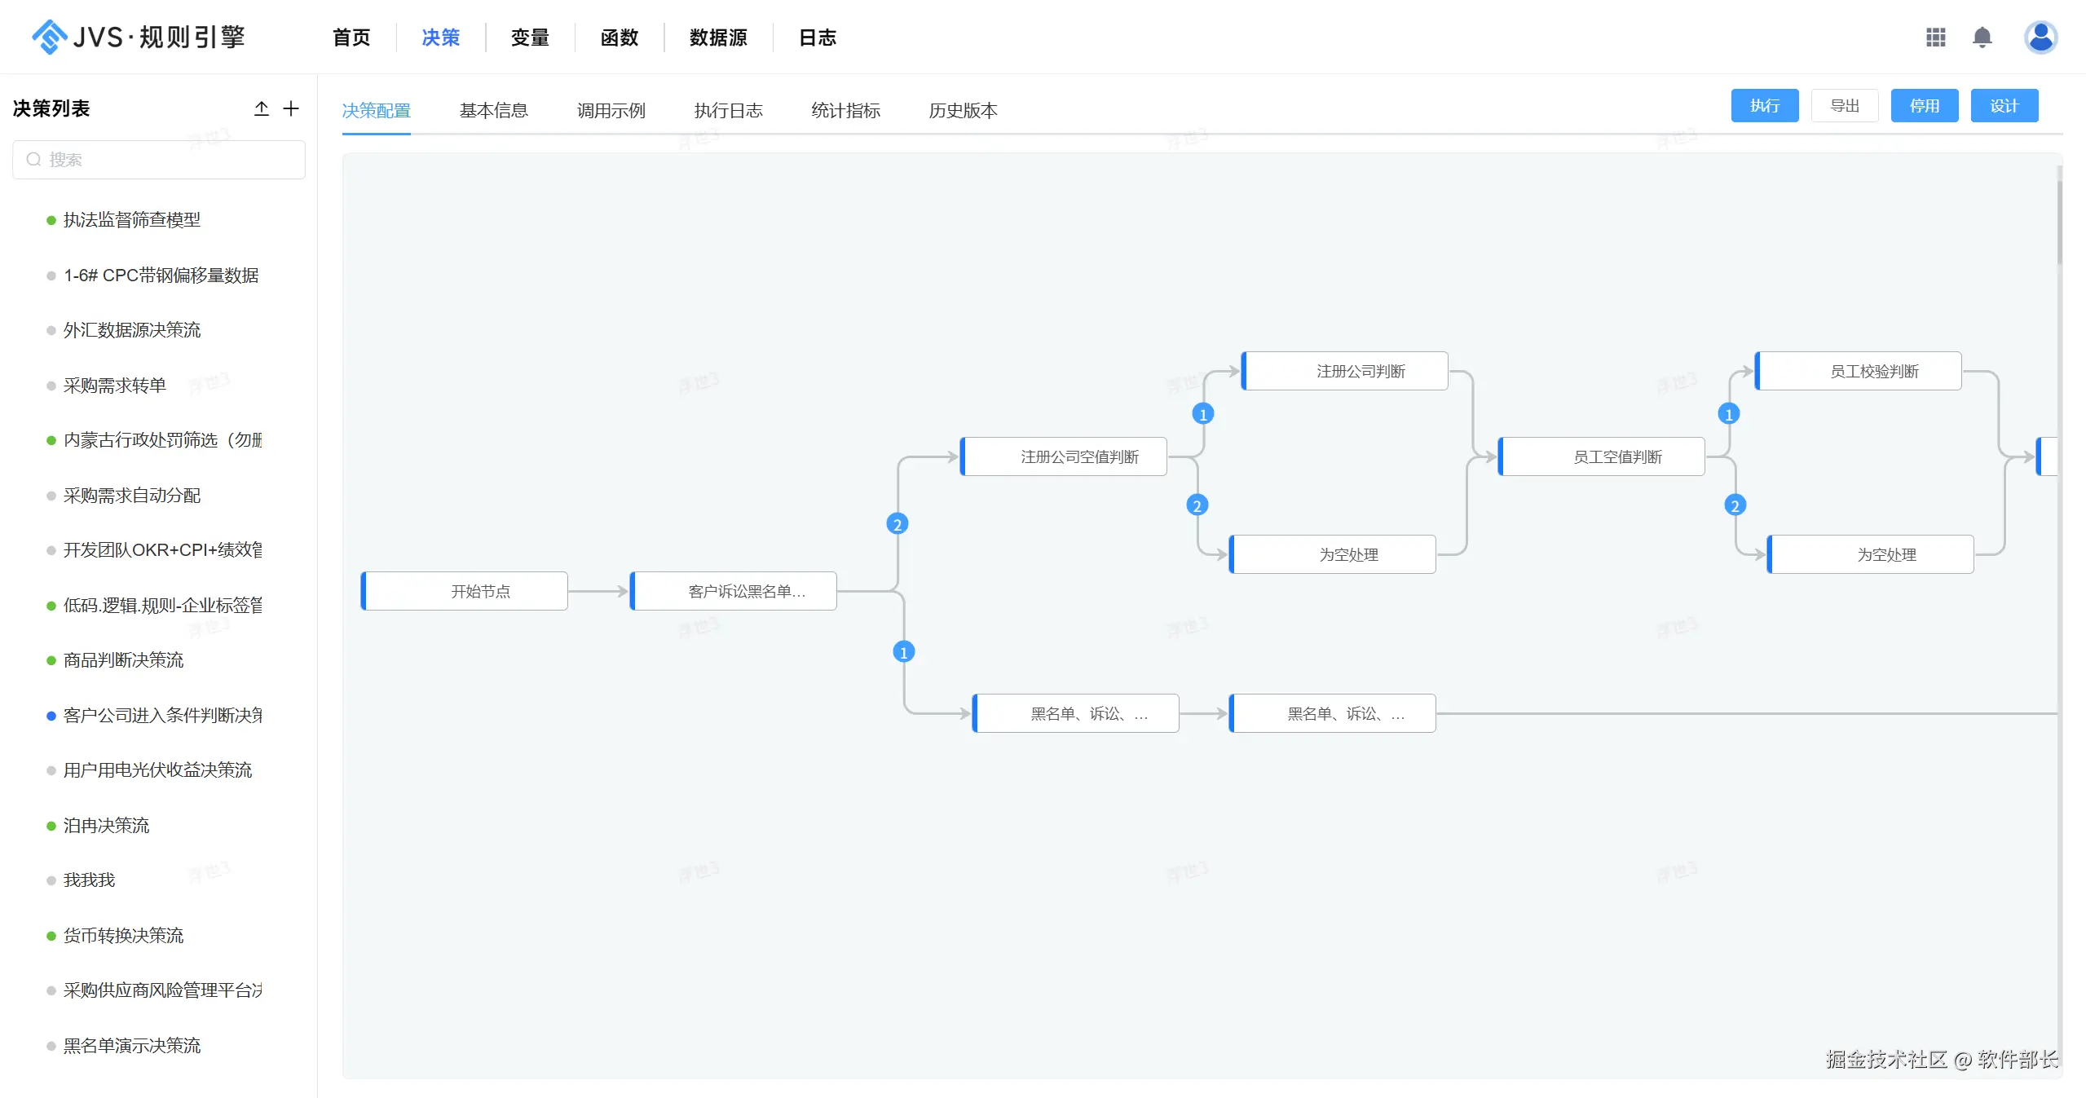Switch to 基本信息 tab
The image size is (2086, 1098).
coord(493,110)
